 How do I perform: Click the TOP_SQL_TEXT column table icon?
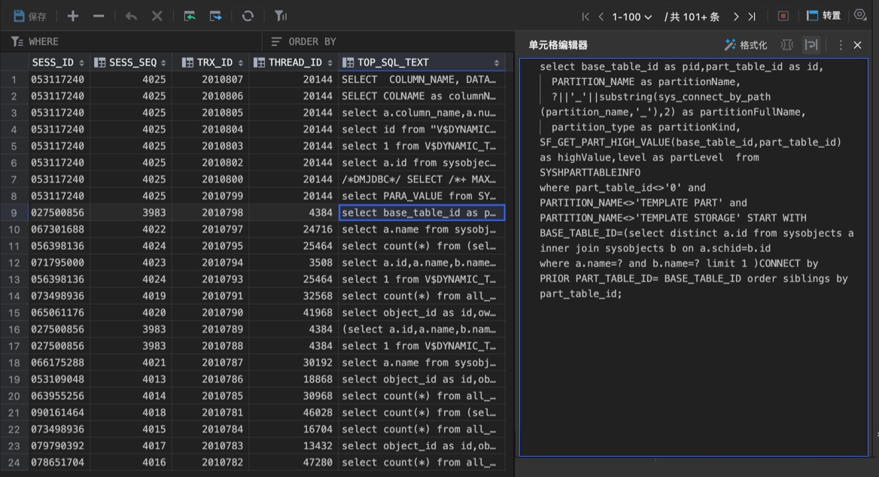(348, 62)
